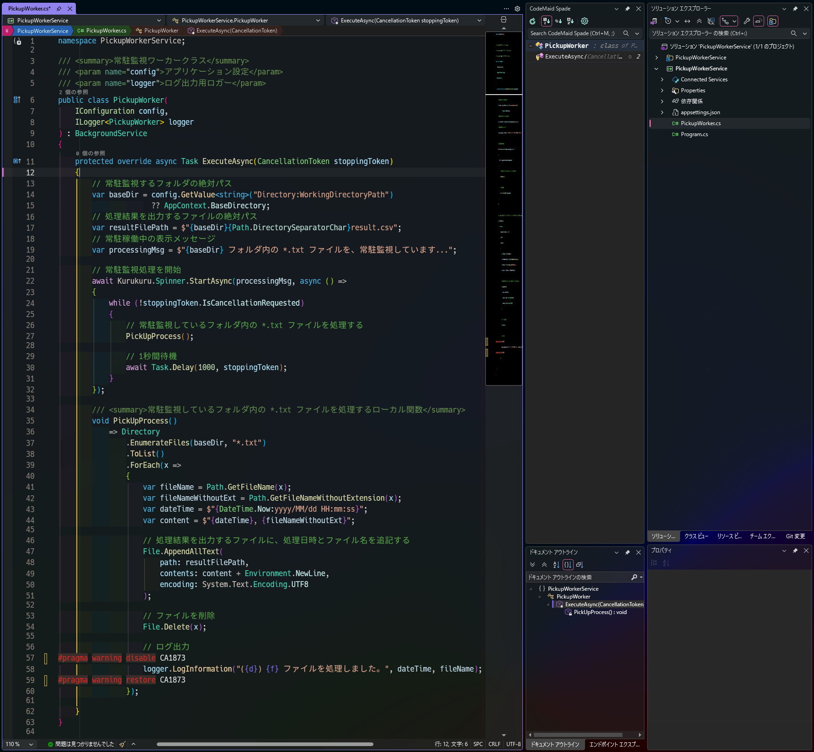Select ExecuteAsync in CodeMaid Spade

click(585, 57)
